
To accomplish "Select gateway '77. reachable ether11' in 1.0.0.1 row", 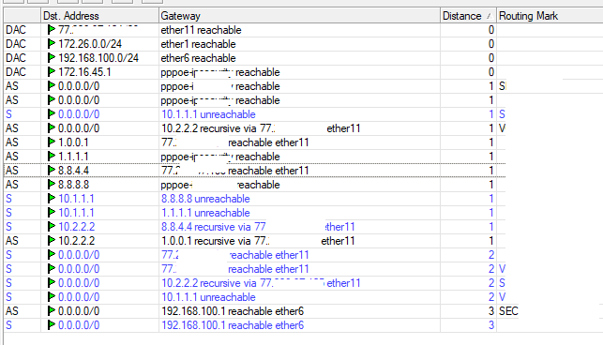I will pos(235,142).
